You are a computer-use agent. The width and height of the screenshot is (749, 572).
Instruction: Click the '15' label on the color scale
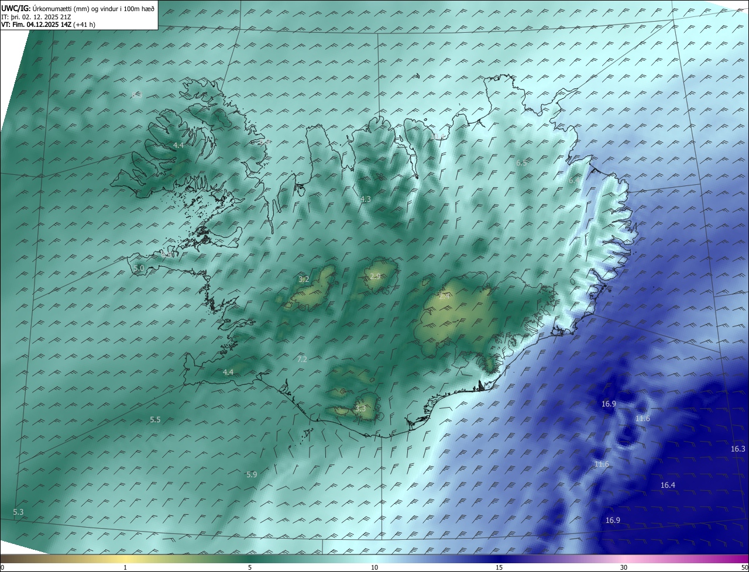click(499, 567)
